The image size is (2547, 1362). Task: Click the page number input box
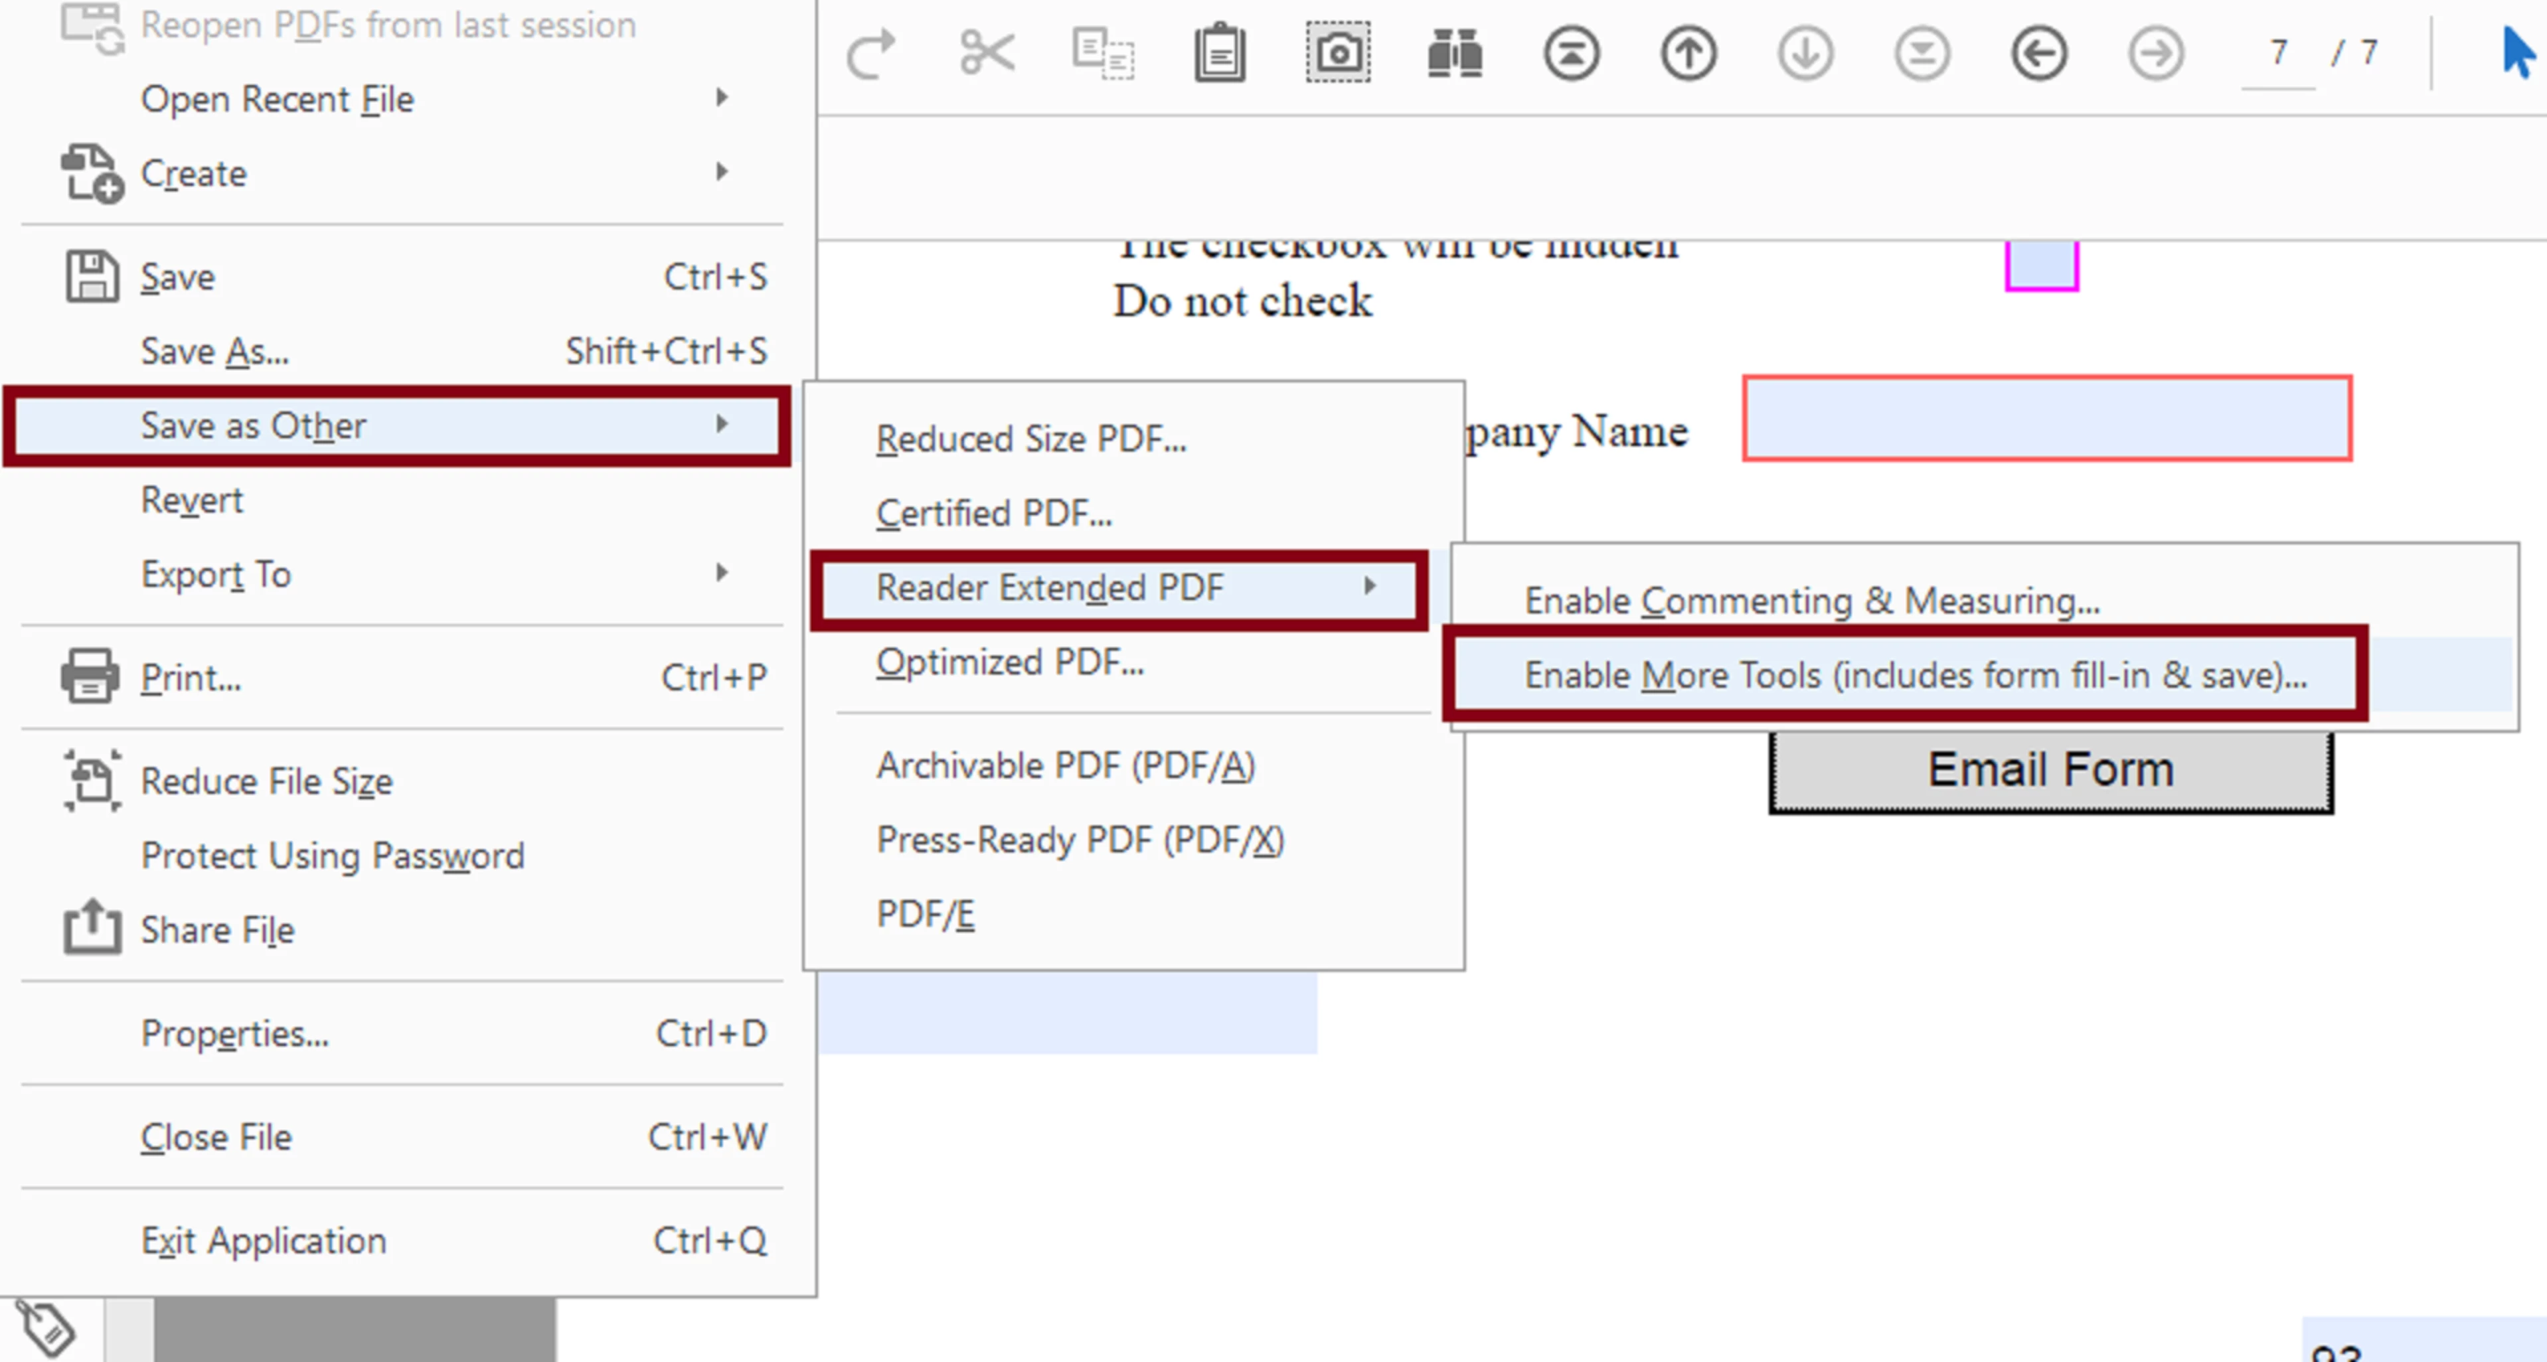pos(2278,53)
